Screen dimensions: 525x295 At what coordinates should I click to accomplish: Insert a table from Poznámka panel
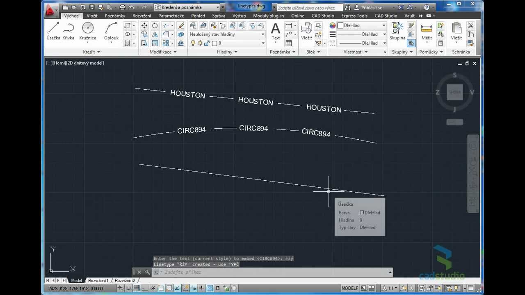click(289, 43)
